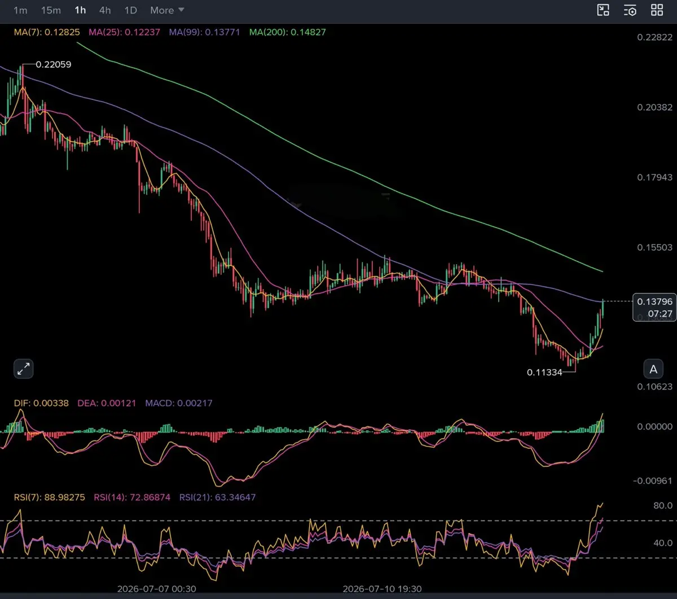Switch to the 4h timeframe
The height and width of the screenshot is (599, 677).
click(x=105, y=10)
